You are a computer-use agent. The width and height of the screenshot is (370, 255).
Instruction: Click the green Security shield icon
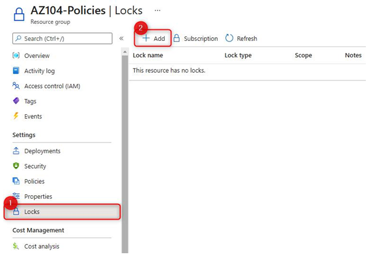[x=16, y=166]
